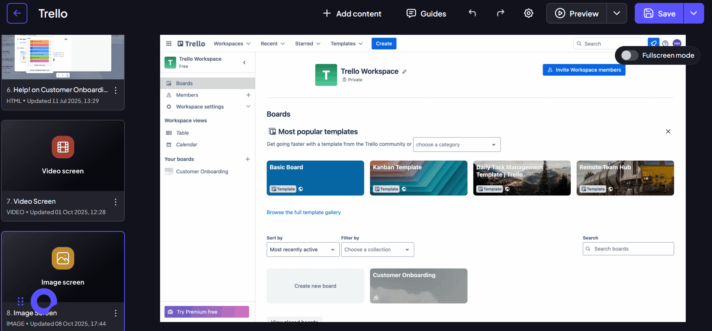
Task: Select the Image screen thumbnail
Action: coord(63,267)
